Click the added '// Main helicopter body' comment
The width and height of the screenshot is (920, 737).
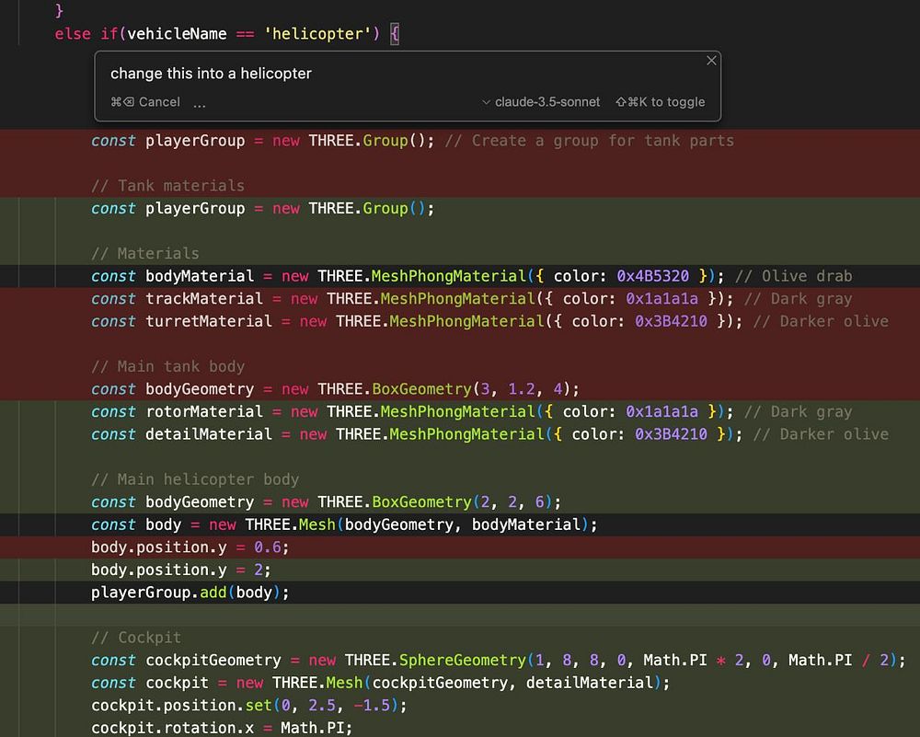(195, 479)
